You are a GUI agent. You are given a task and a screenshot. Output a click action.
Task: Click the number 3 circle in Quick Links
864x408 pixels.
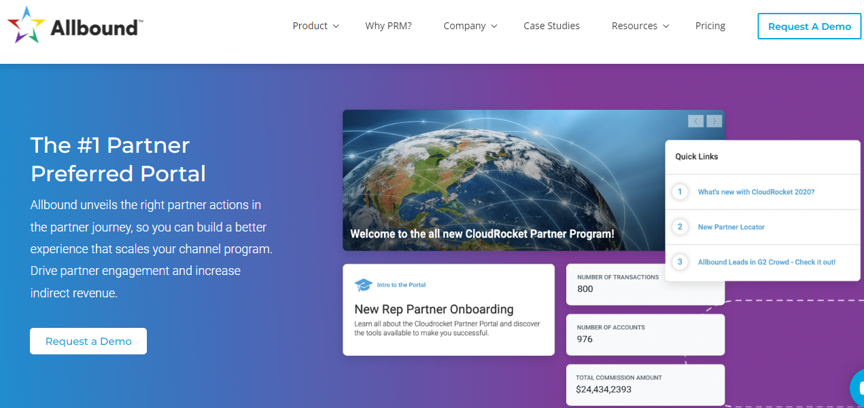(680, 261)
